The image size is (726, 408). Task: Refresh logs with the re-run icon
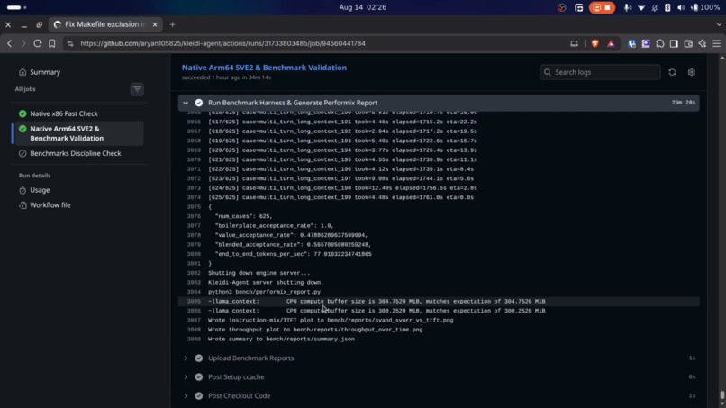[672, 72]
